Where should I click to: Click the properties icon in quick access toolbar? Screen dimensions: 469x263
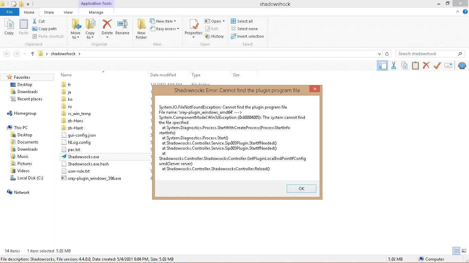point(14,4)
